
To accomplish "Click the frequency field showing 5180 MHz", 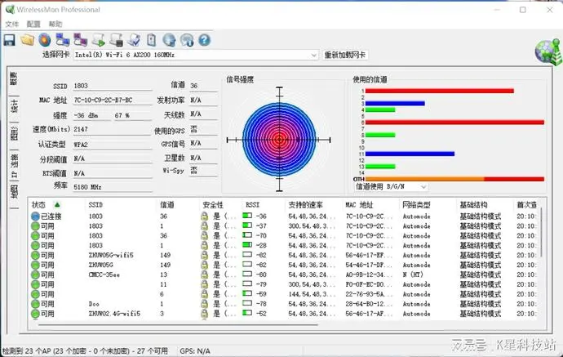I will [x=113, y=187].
